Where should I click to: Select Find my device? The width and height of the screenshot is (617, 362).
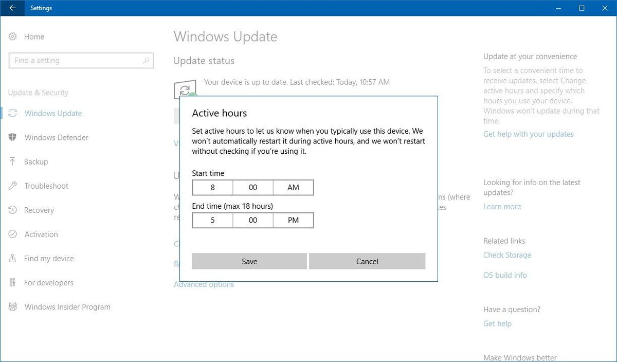click(48, 258)
